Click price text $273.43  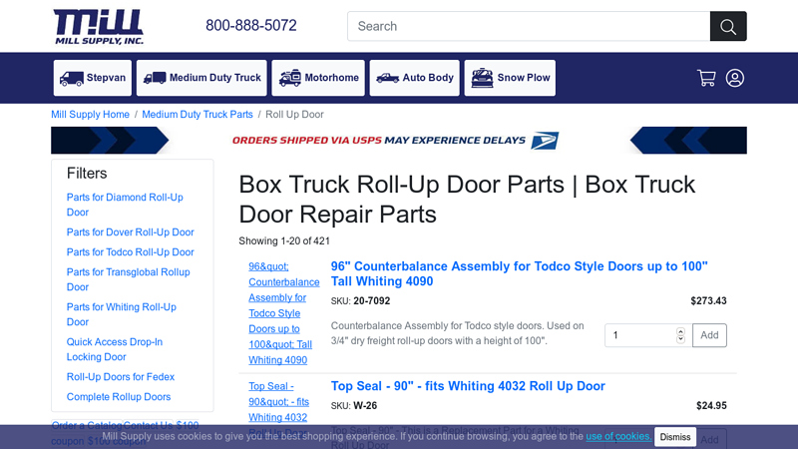click(708, 301)
